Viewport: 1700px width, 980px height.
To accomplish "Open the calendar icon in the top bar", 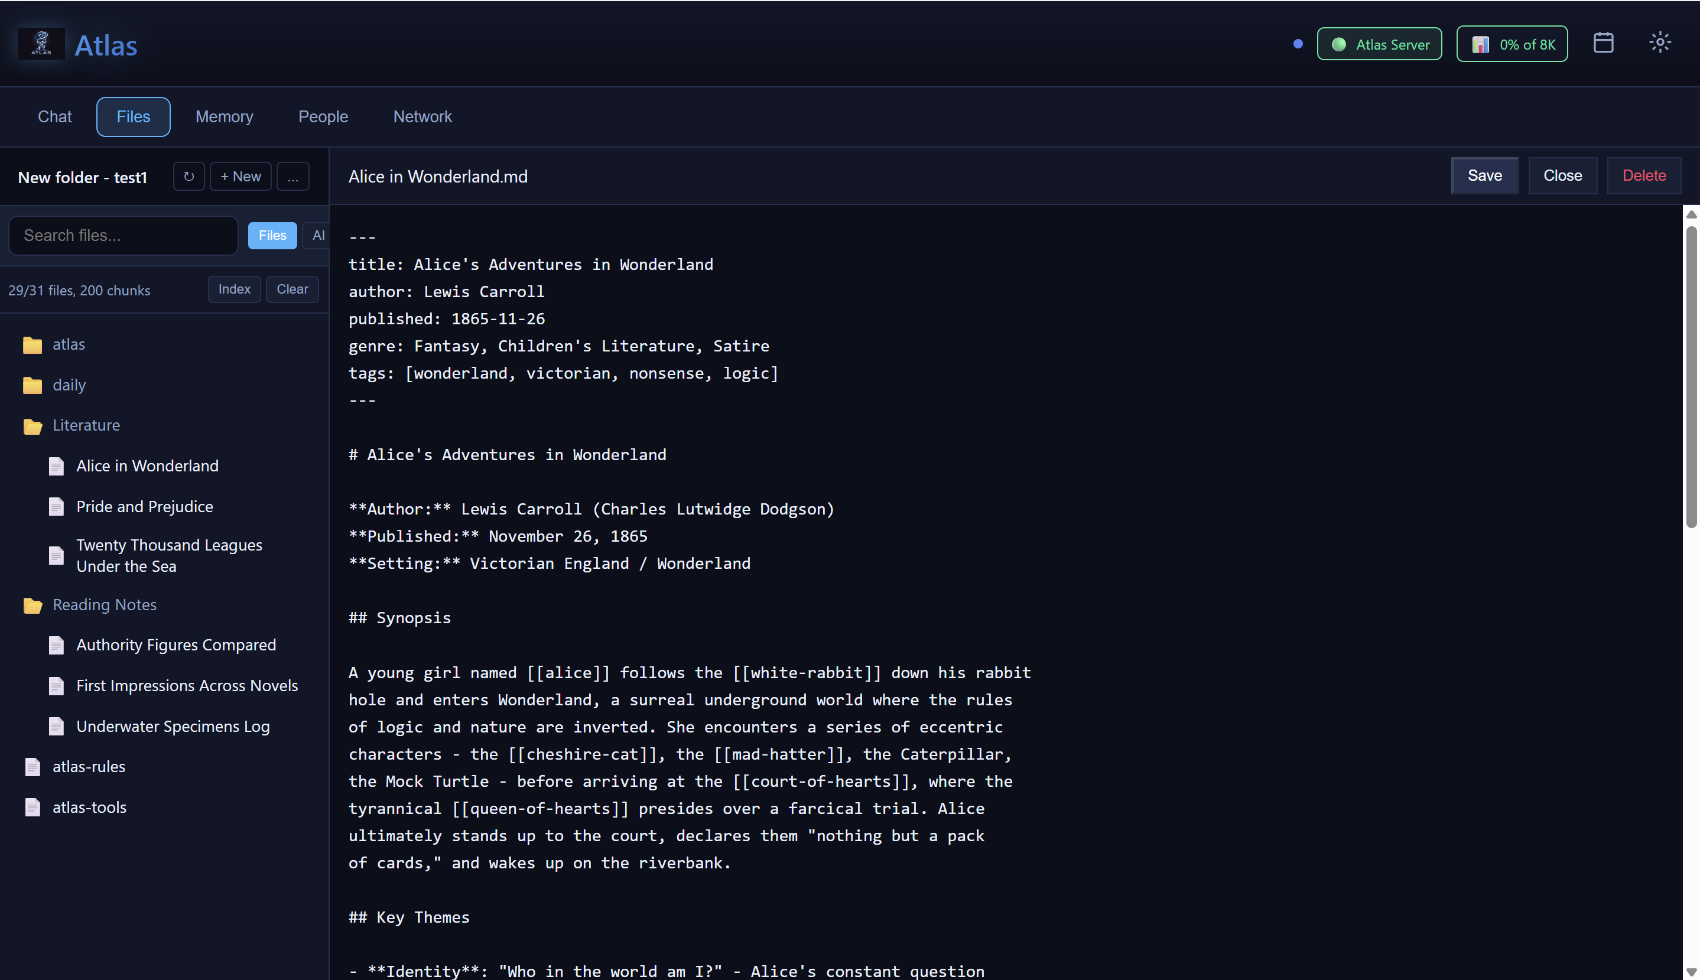I will pos(1603,43).
